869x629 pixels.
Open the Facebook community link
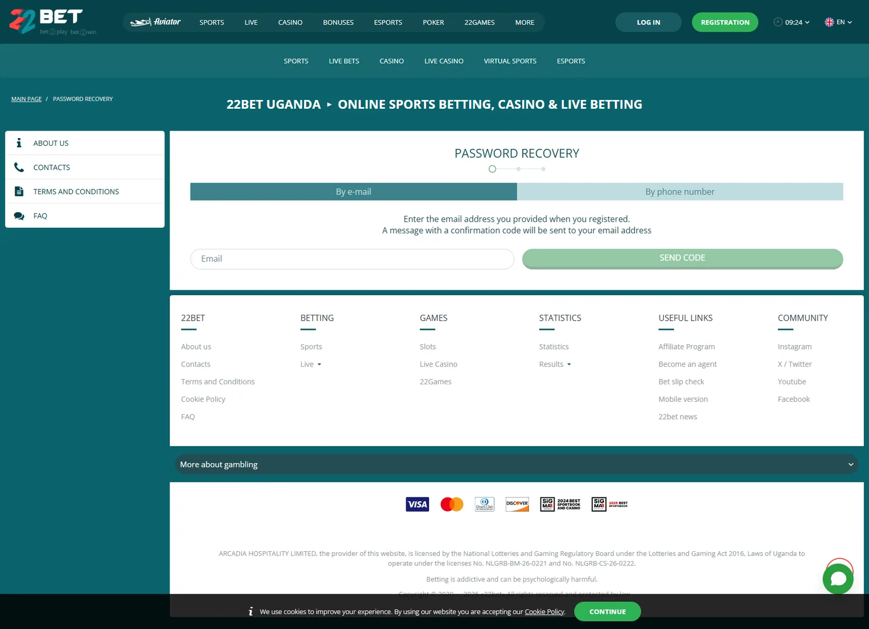coord(794,399)
